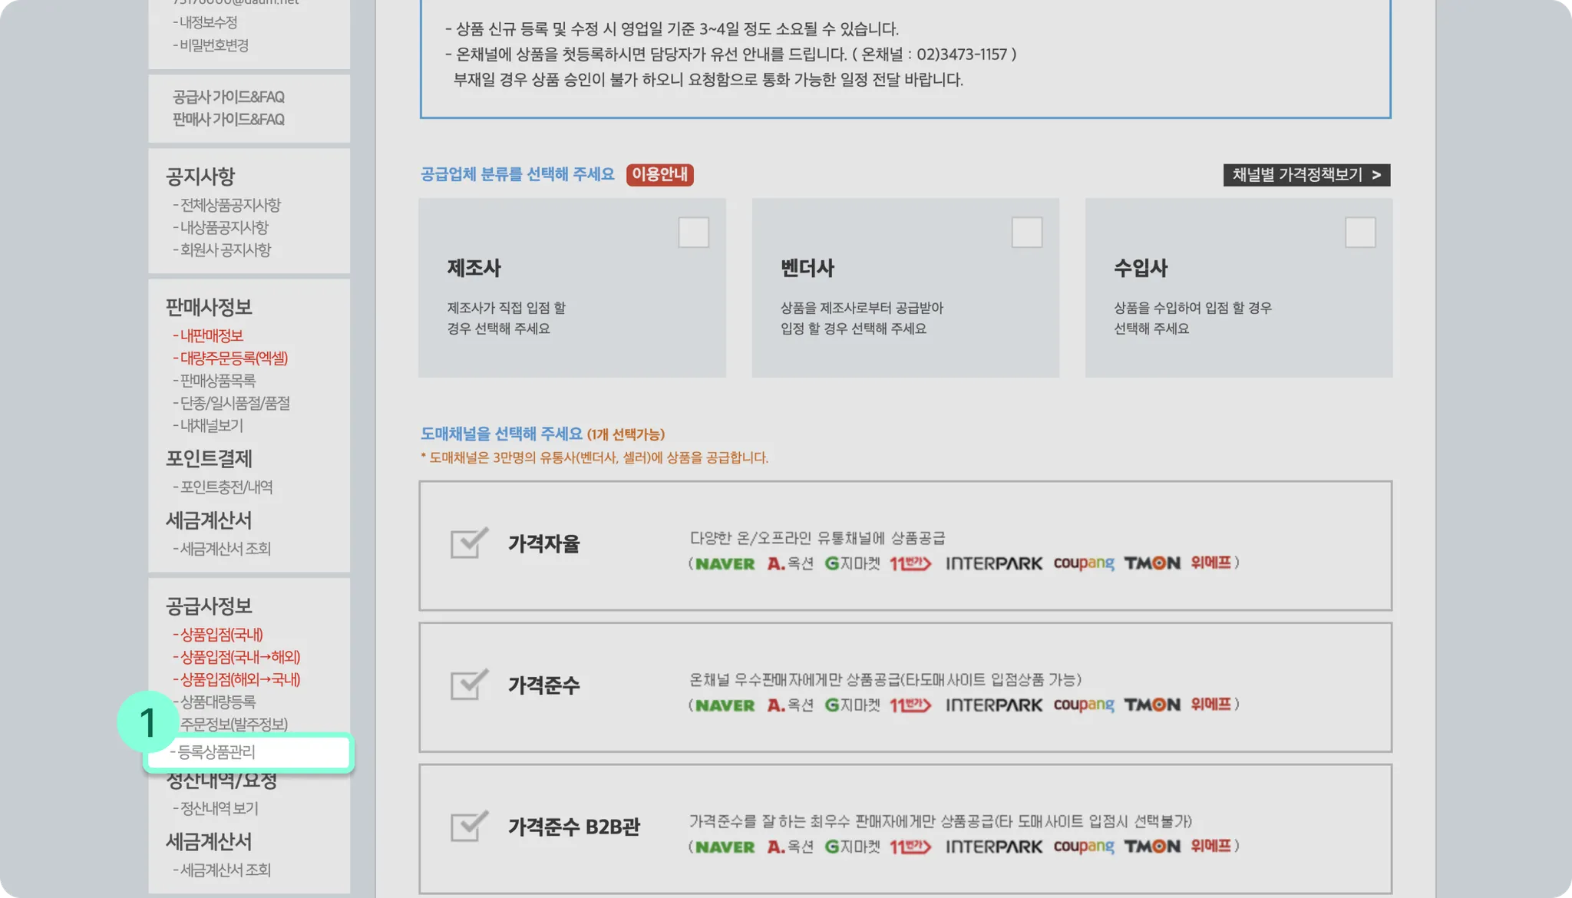Image resolution: width=1572 pixels, height=898 pixels.
Task: Click the NAVER logo in 가격자율 row
Action: pos(725,564)
